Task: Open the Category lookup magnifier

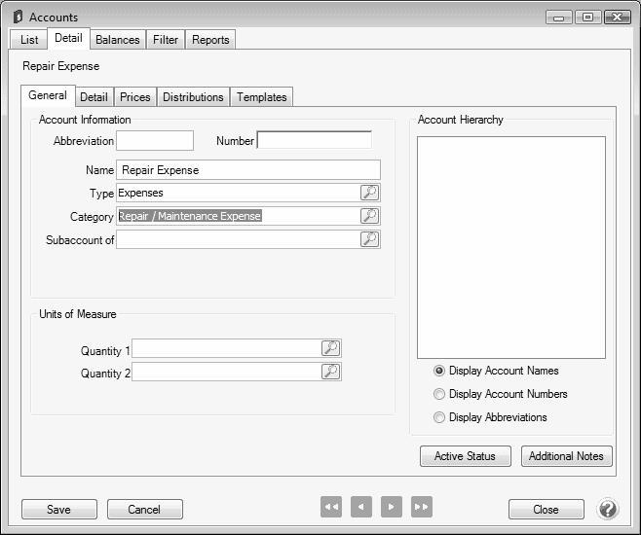Action: (369, 216)
